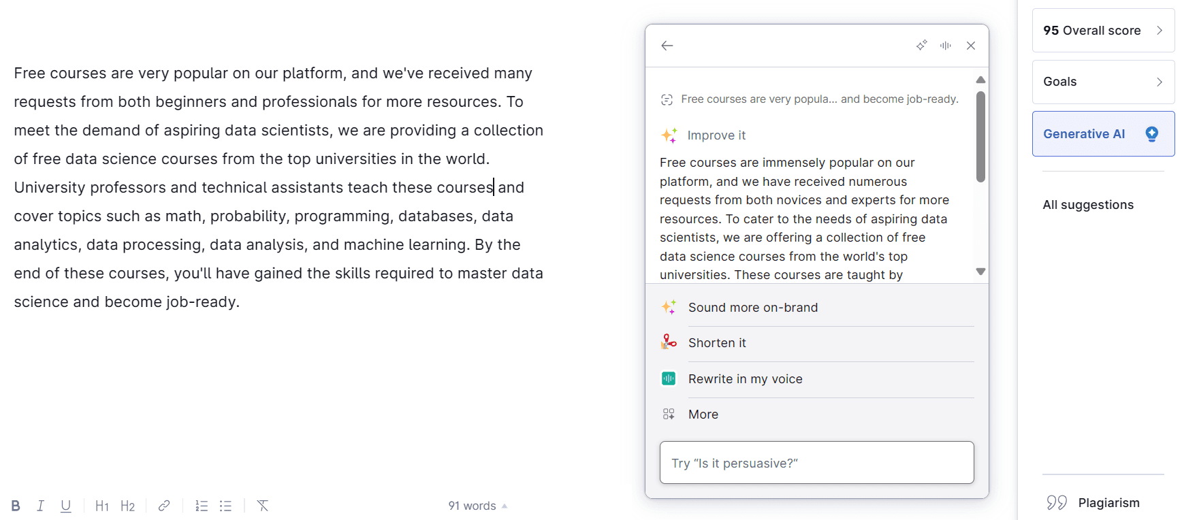Run Plagiarism check
The height and width of the screenshot is (520, 1182).
[1093, 503]
